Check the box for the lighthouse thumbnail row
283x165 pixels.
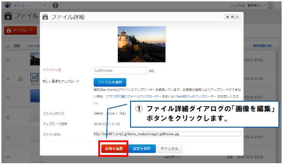[8, 60]
